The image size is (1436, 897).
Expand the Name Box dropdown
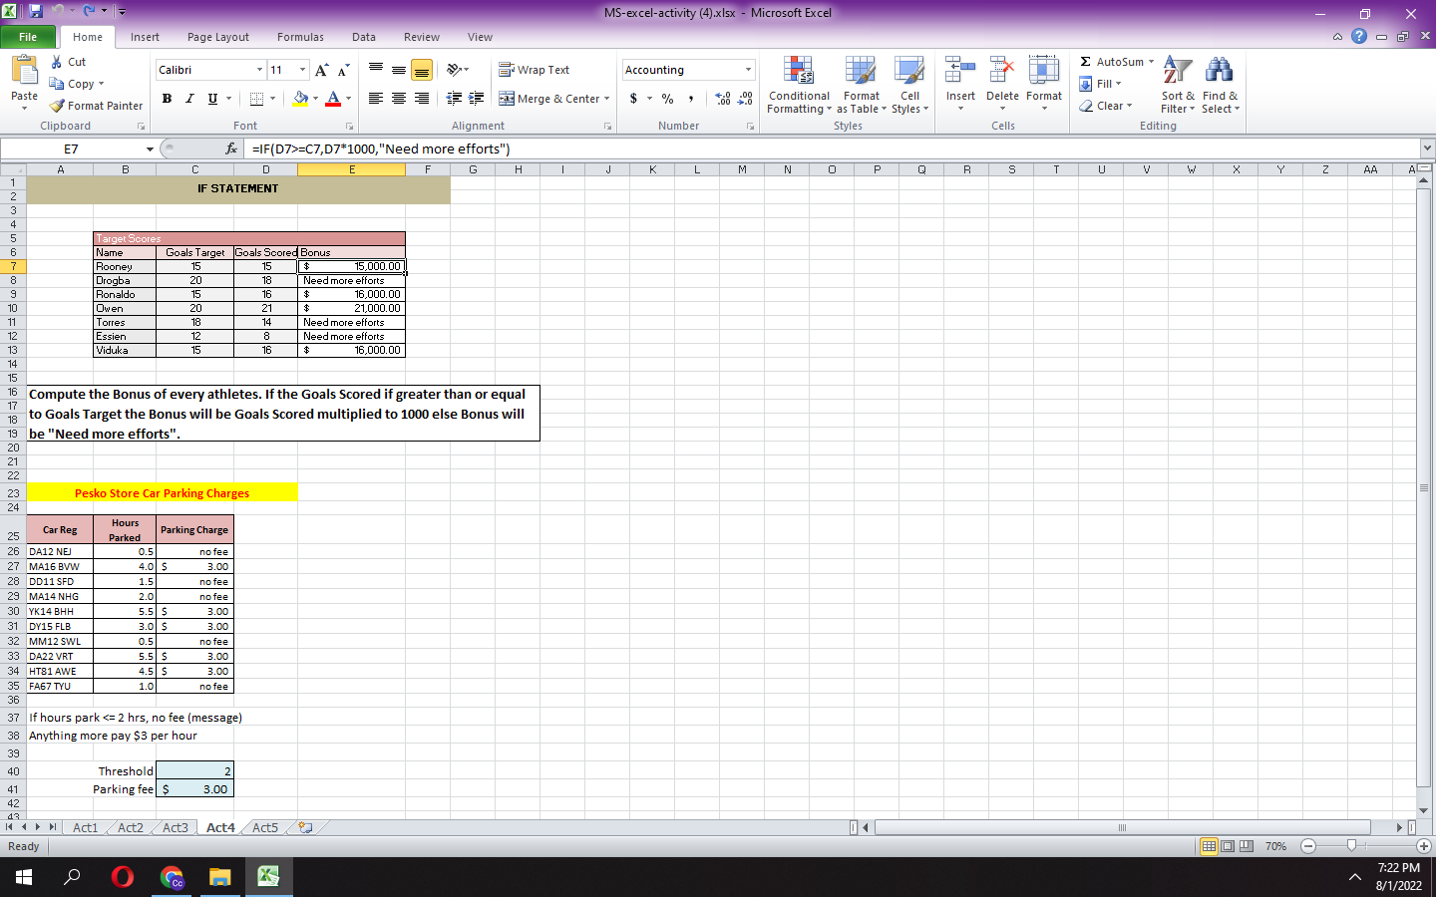(150, 149)
